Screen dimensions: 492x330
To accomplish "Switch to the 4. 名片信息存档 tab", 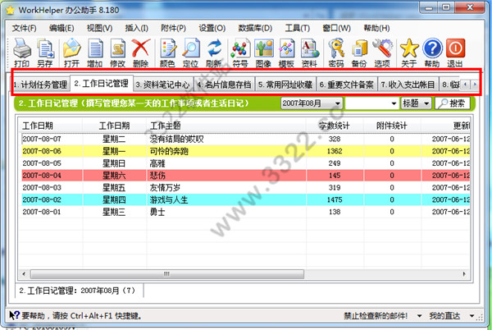I will [225, 85].
